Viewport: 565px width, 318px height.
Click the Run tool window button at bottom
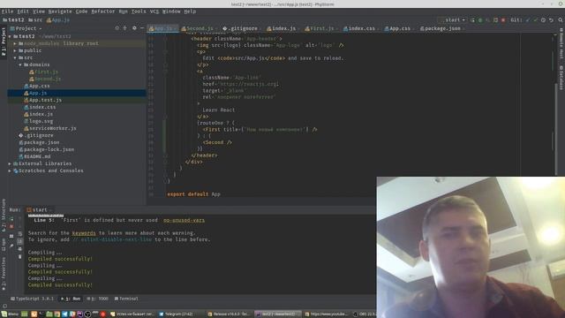71,299
